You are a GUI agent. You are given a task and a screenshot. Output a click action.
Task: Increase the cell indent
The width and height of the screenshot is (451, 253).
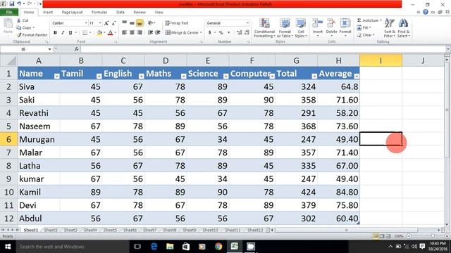(x=158, y=33)
